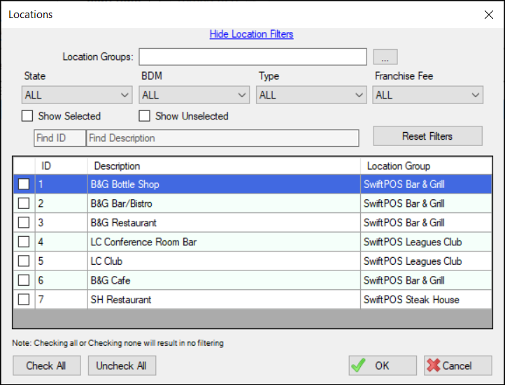Click the Hide Location Filters link
Screen dimensions: 505x385
click(x=251, y=34)
